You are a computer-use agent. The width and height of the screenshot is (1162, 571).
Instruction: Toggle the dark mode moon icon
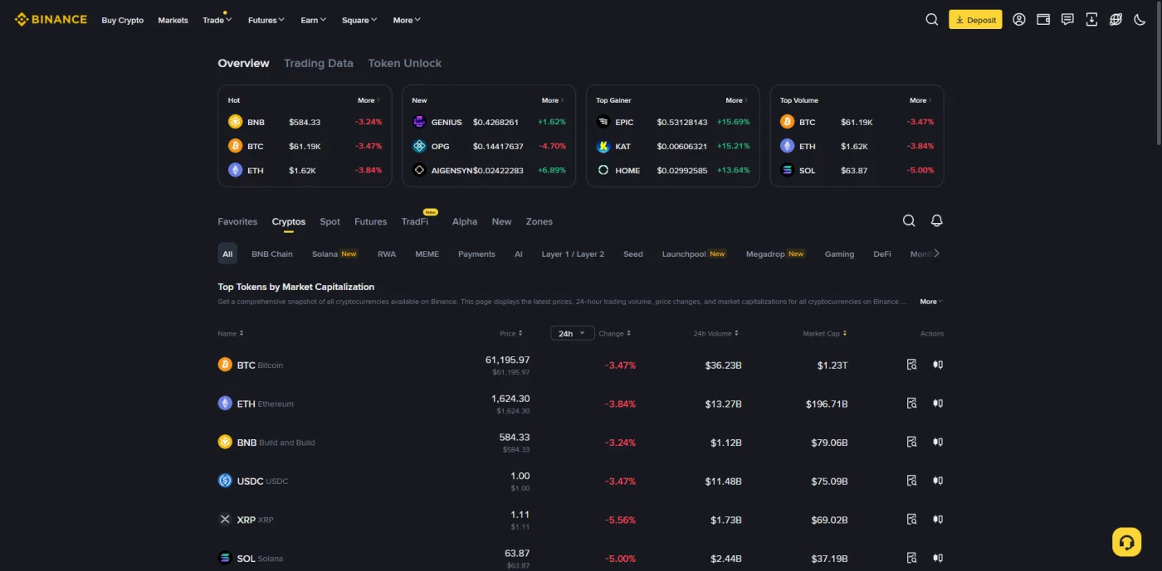tap(1140, 20)
